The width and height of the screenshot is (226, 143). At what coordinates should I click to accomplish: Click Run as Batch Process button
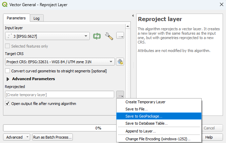(x=52, y=137)
